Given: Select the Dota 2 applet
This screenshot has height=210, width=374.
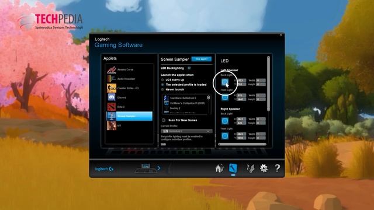Looking at the screenshot, I should point(129,107).
